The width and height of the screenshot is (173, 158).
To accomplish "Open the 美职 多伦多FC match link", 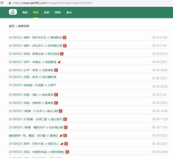I will tap(35, 46).
